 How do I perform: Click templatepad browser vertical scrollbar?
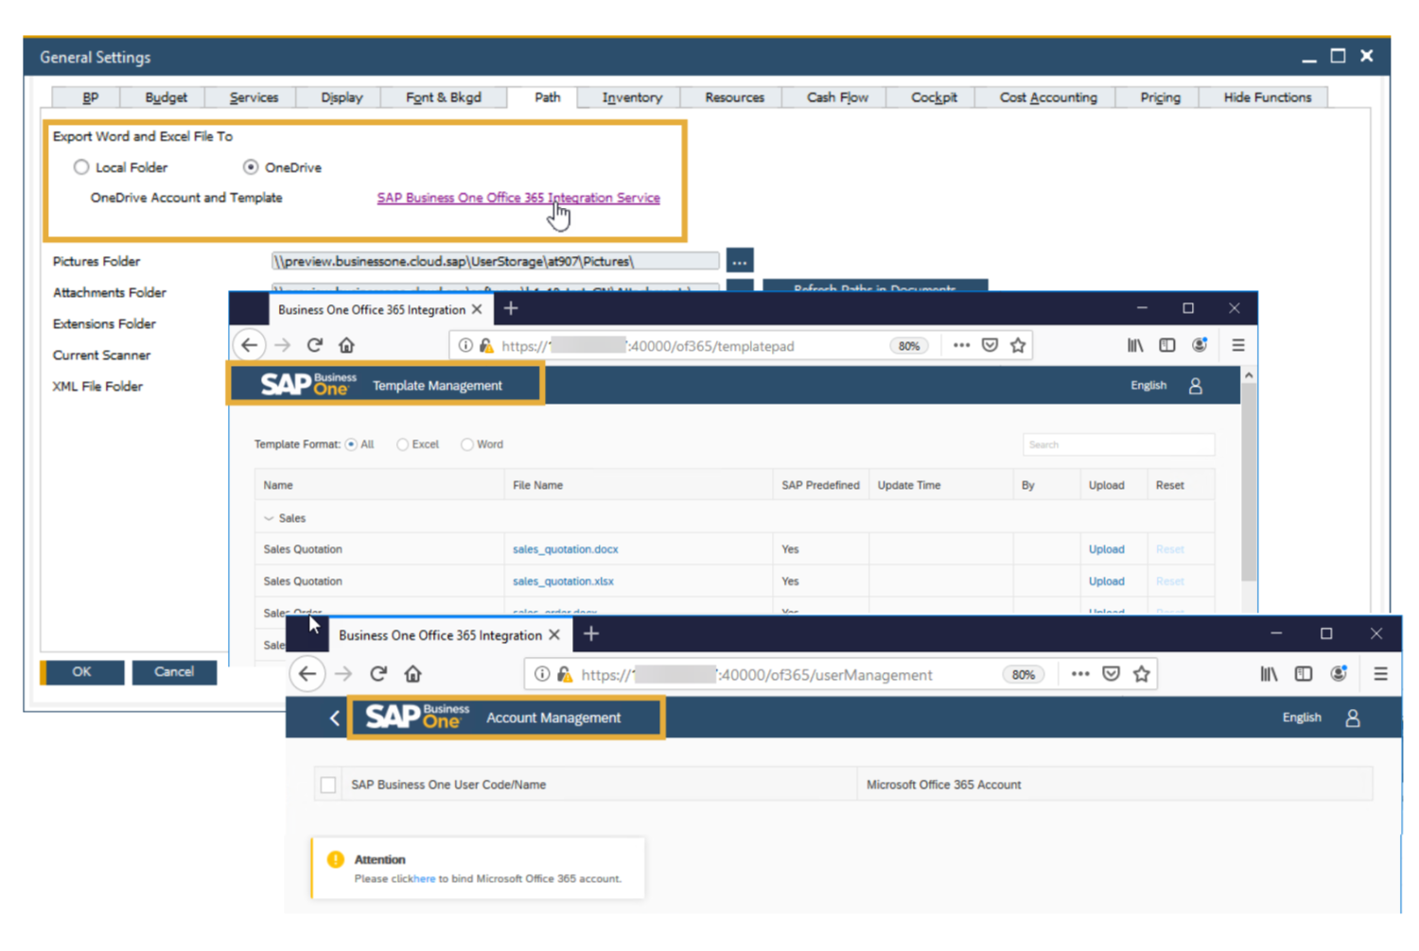(1249, 482)
